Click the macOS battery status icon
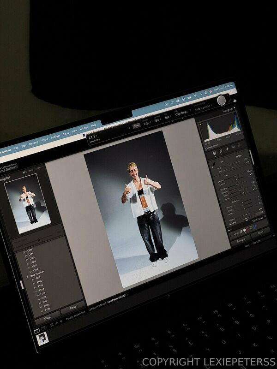This screenshot has height=369, width=277. point(189,97)
